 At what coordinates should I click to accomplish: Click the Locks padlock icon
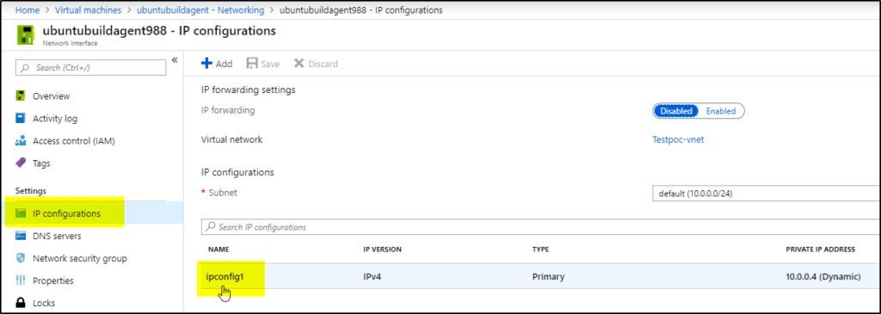[21, 303]
